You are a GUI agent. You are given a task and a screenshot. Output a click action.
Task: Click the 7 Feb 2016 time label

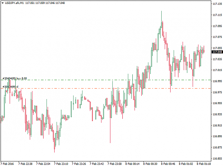7,164
